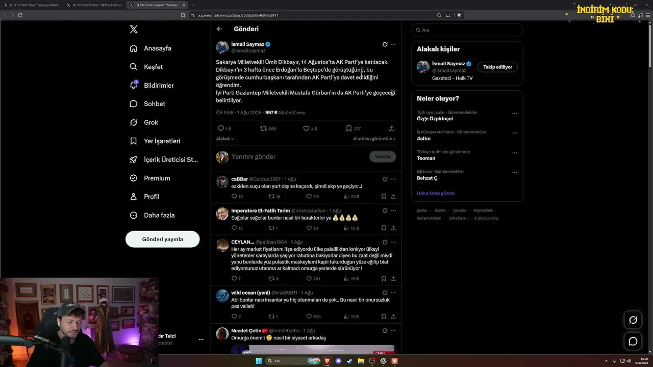Share wild ocean (yeni)'s reply
Viewport: 653px width, 367px height.
[393, 317]
